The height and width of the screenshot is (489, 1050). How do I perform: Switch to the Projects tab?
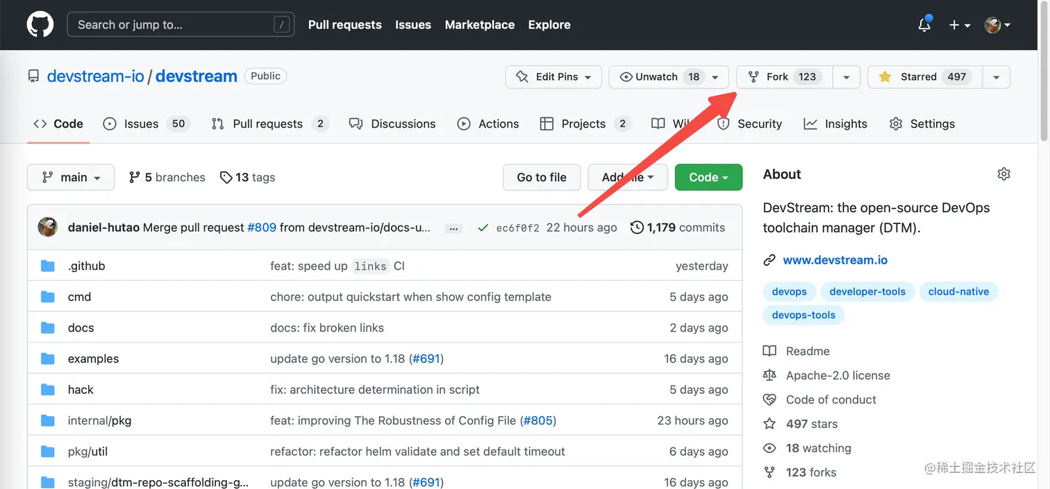point(585,123)
